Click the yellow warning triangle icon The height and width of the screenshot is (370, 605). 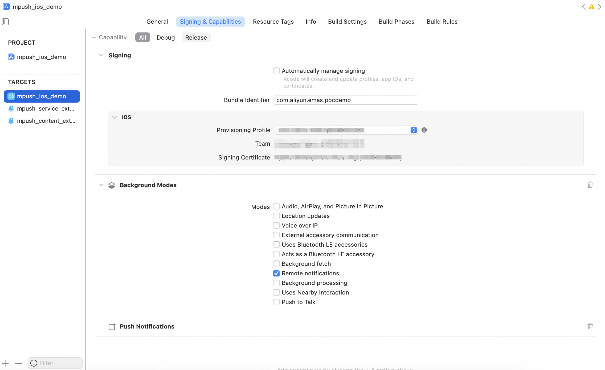click(592, 7)
